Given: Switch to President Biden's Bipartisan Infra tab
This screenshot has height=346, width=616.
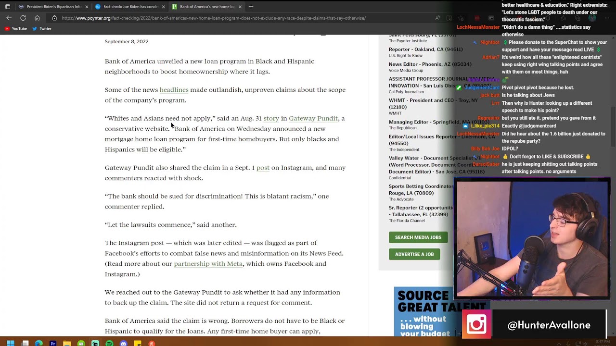Looking at the screenshot, I should coord(53,7).
